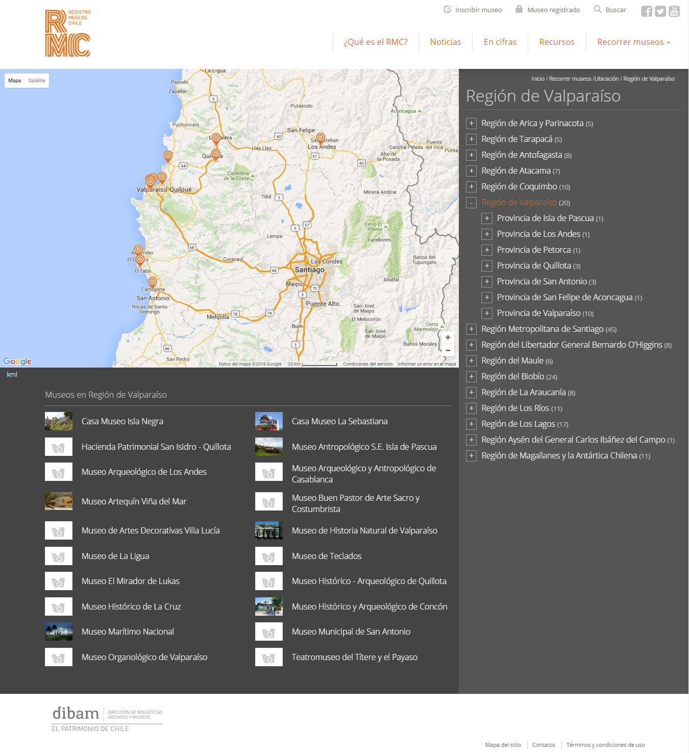Open the Noticias menu item

[445, 42]
